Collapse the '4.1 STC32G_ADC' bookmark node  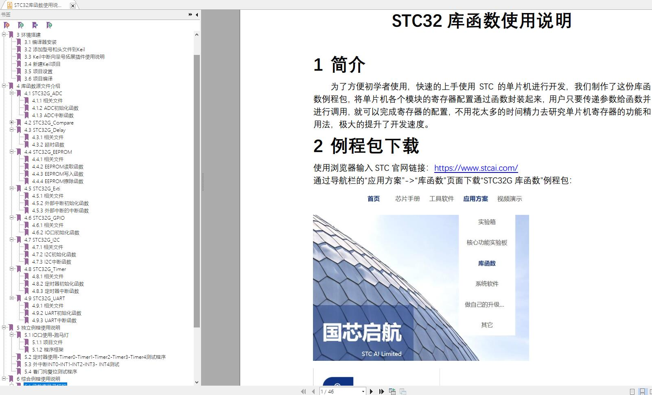pos(12,93)
